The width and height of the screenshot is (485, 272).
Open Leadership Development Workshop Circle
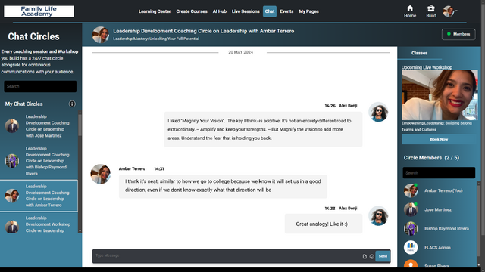pyautogui.click(x=39, y=224)
